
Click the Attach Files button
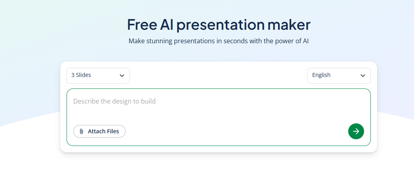99,131
